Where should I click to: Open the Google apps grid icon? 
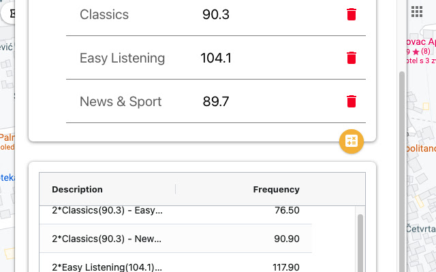coord(416,12)
